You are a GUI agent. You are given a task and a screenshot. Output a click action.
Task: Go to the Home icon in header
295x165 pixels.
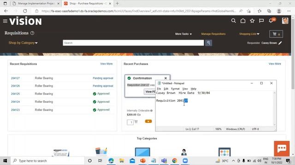click(243, 21)
